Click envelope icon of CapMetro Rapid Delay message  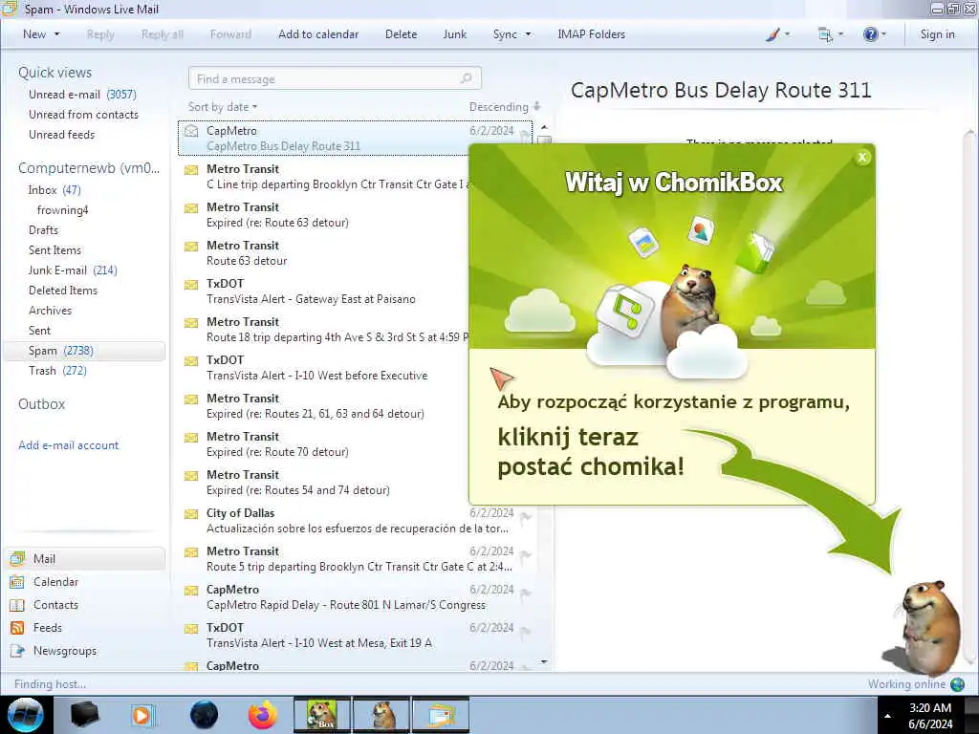[191, 590]
